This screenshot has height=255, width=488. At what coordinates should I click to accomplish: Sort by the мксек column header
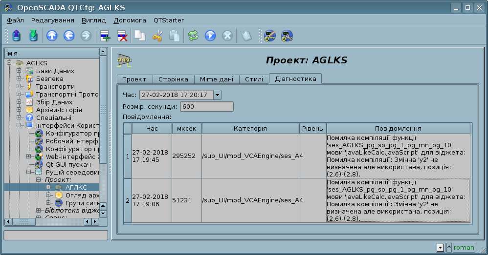(x=187, y=128)
